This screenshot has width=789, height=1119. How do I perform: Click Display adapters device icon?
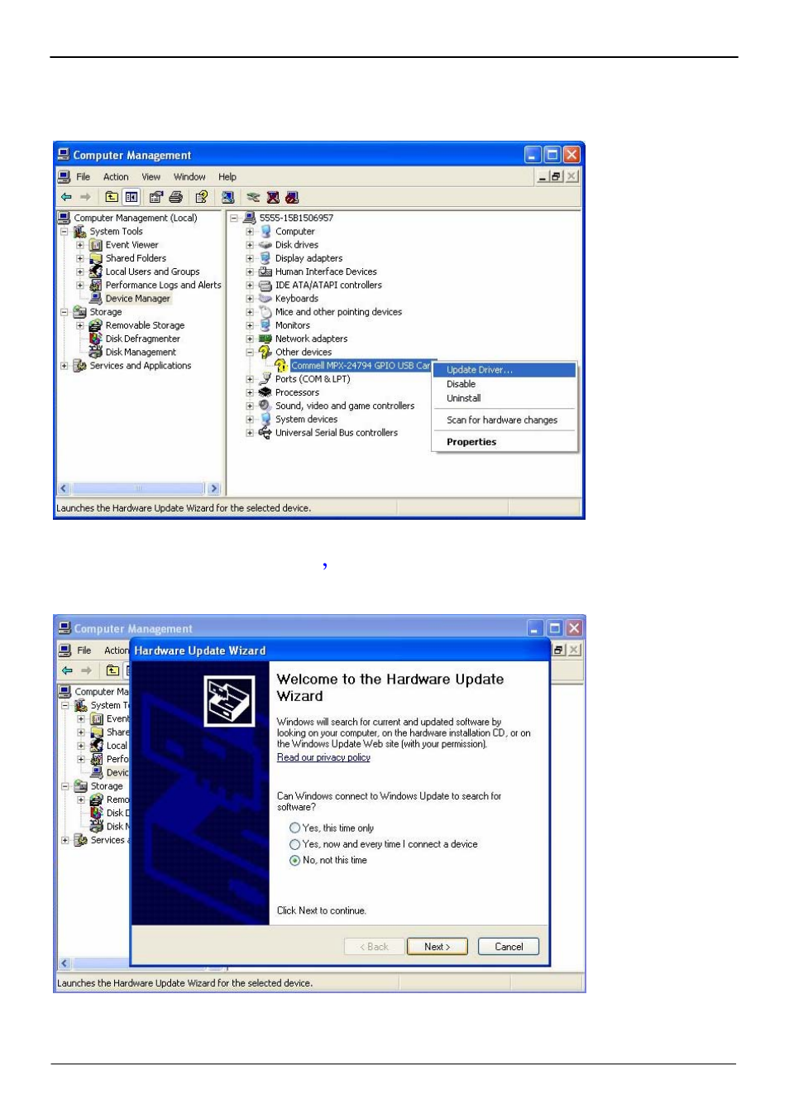pyautogui.click(x=265, y=258)
